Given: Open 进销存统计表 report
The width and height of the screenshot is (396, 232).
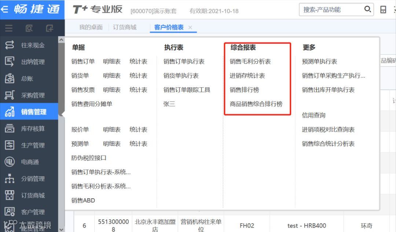Looking at the screenshot, I should (x=247, y=76).
